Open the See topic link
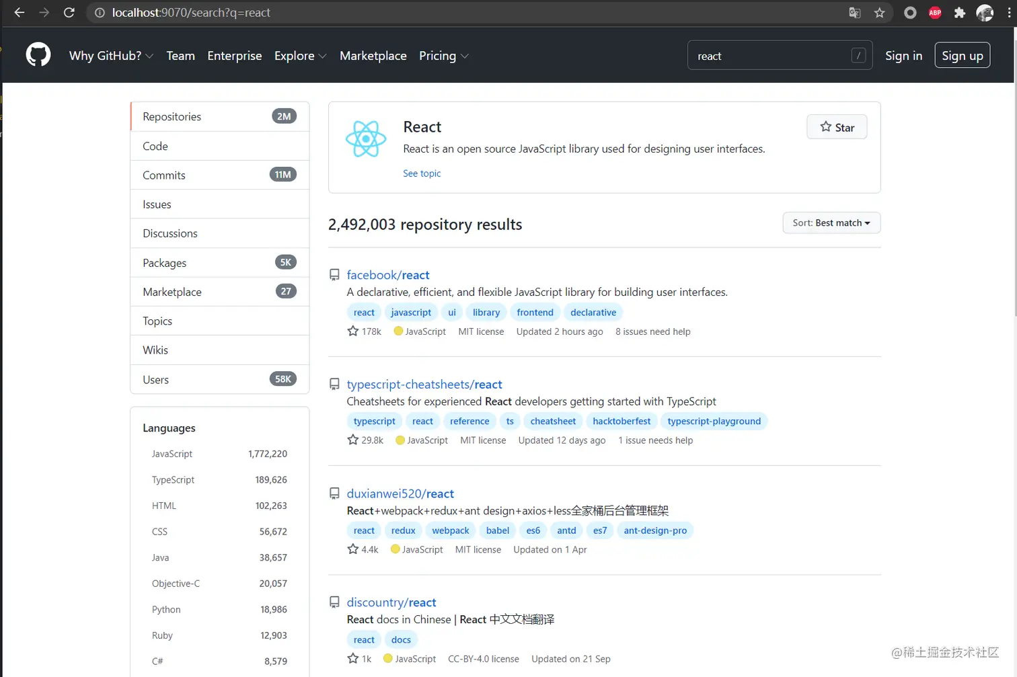The image size is (1017, 677). (x=422, y=173)
